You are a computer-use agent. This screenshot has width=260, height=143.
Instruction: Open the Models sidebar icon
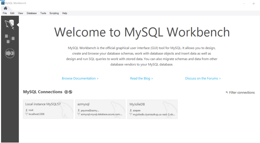click(10, 38)
